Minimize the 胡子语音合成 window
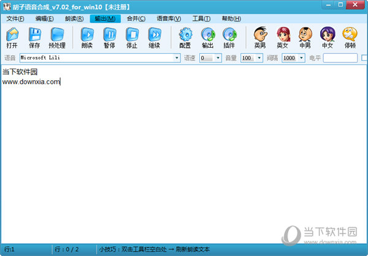This screenshot has height=256, width=368. click(x=329, y=5)
